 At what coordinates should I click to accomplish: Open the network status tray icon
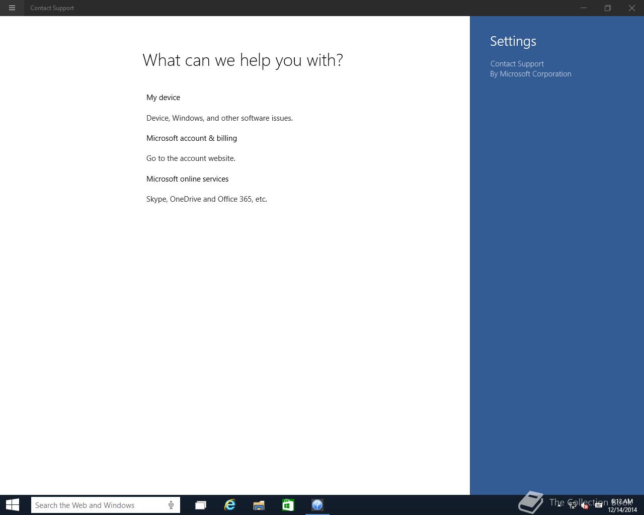[573, 505]
